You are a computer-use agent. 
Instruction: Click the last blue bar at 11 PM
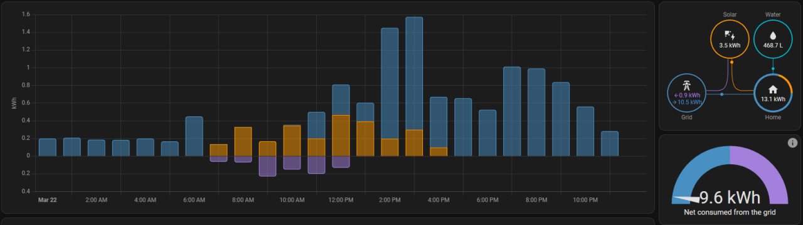[610, 144]
